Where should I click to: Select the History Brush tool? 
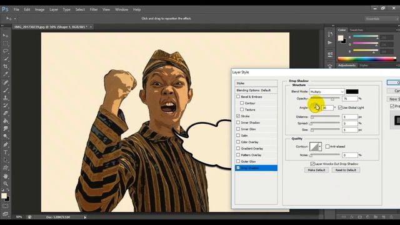[6, 106]
